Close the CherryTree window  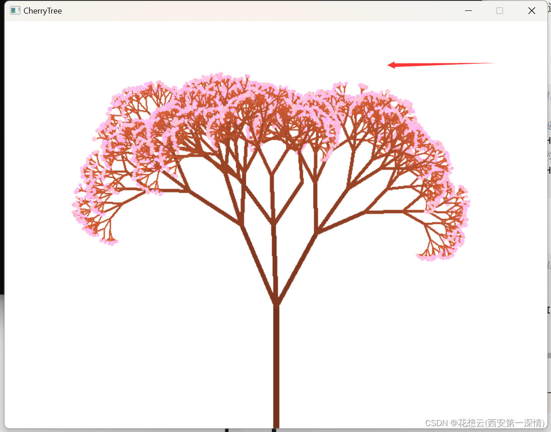tap(532, 10)
